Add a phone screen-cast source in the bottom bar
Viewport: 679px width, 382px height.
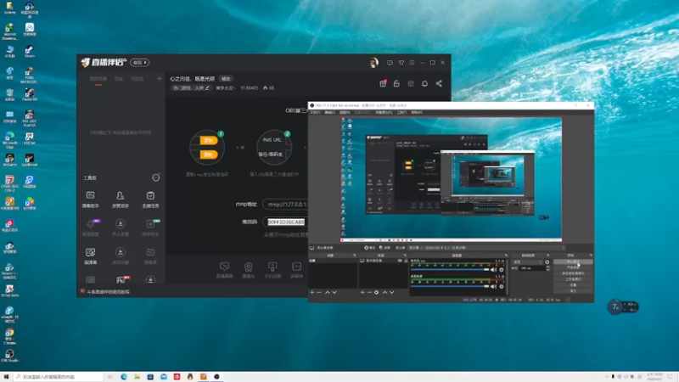[272, 270]
